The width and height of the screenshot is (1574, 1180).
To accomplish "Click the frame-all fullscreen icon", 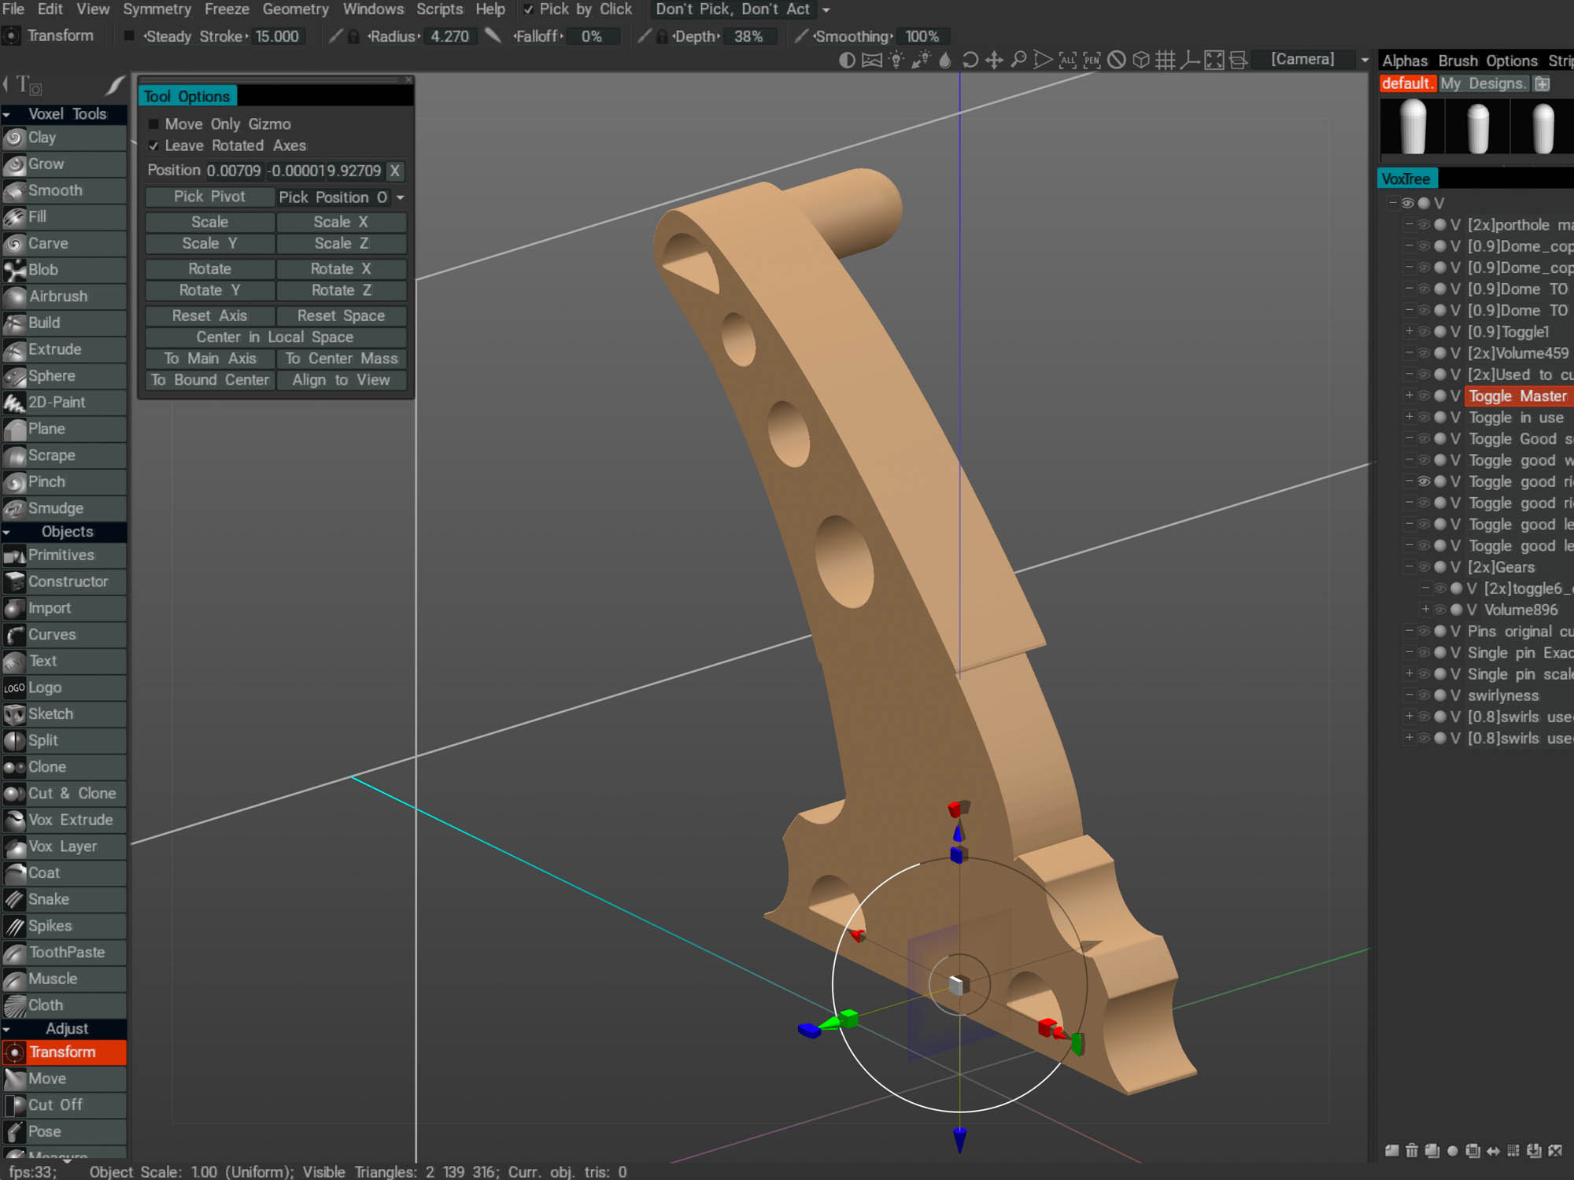I will pyautogui.click(x=1214, y=60).
